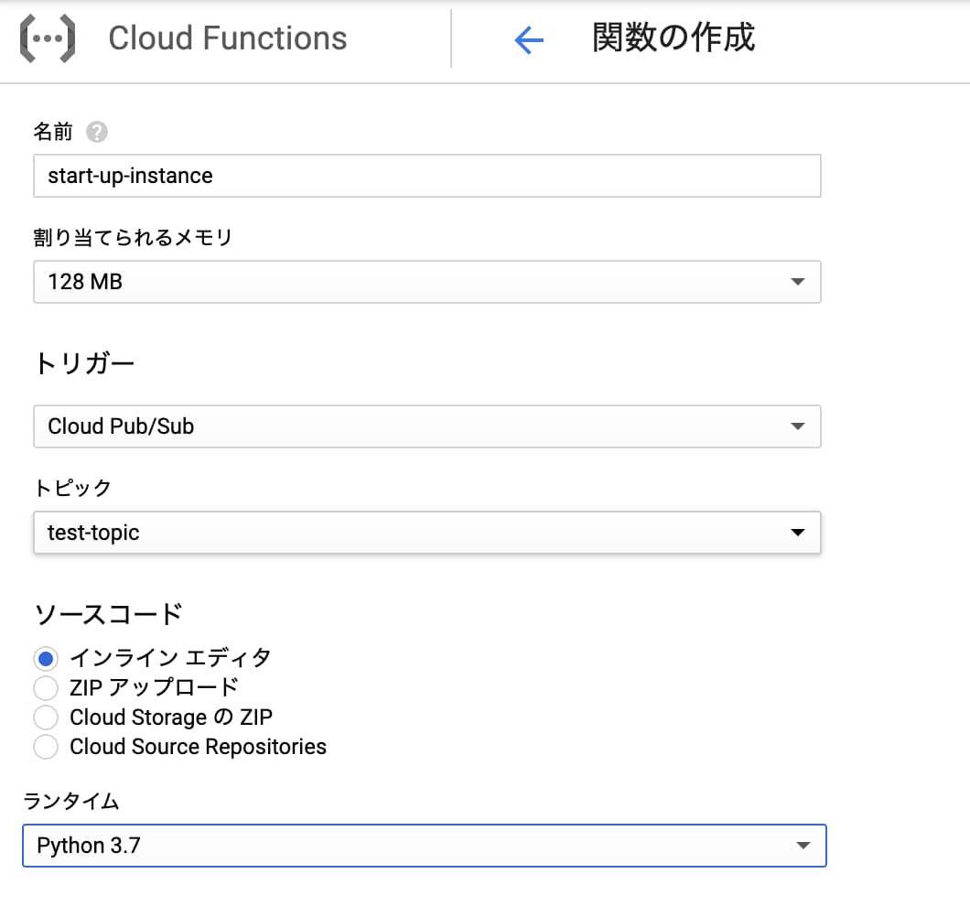Open the test-topic dropdown

click(x=426, y=532)
